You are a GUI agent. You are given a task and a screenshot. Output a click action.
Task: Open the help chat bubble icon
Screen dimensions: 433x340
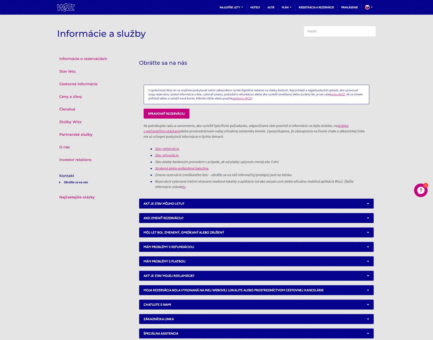point(421,190)
